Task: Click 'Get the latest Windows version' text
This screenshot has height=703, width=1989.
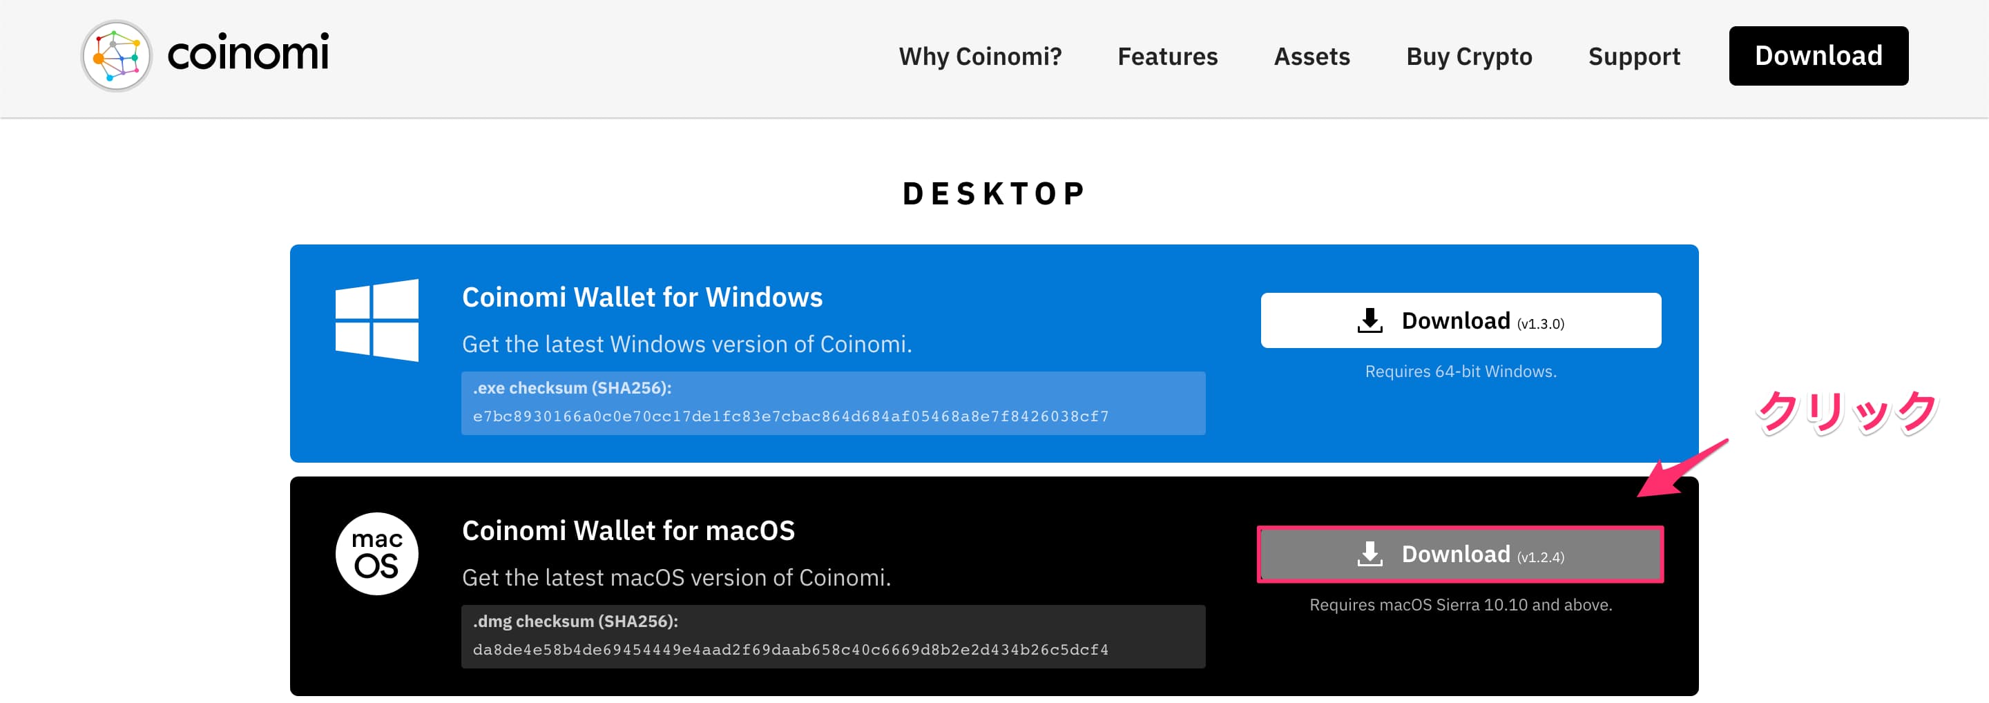Action: (687, 345)
